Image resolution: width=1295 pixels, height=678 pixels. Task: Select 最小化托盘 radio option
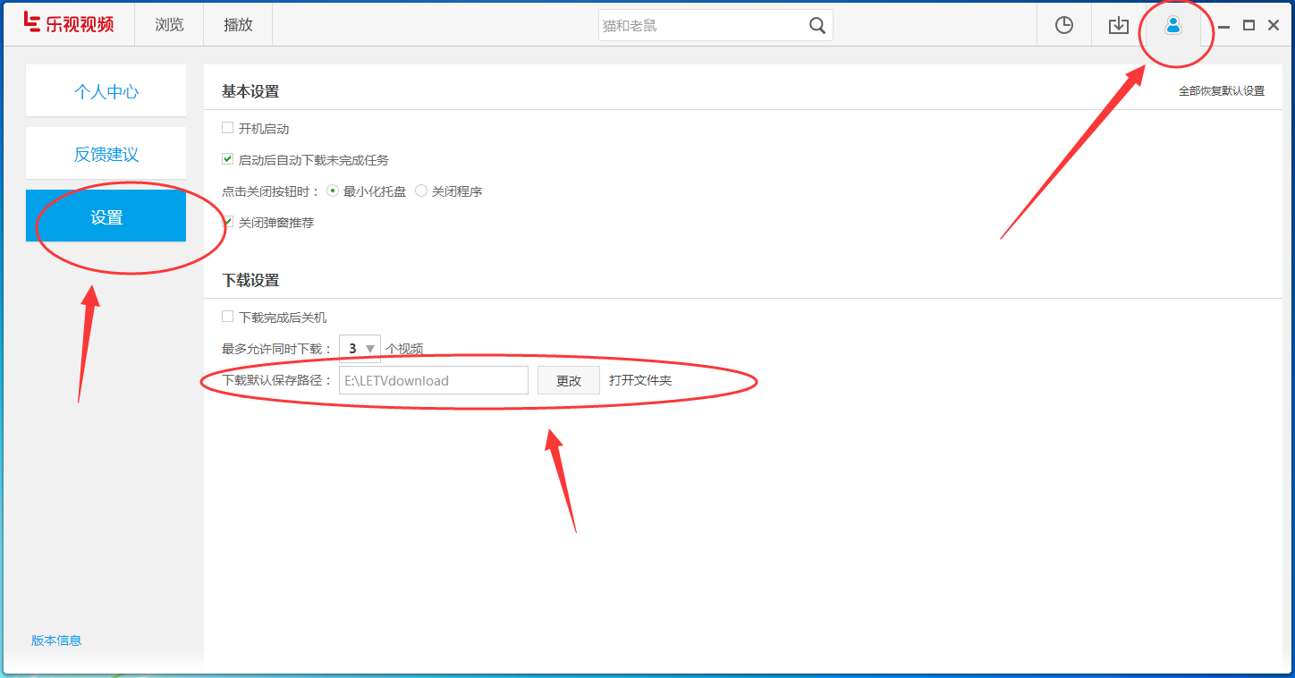click(x=332, y=191)
